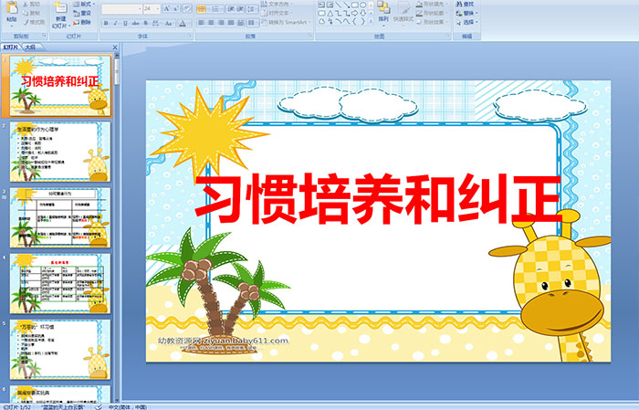Switch to the Slides (幻灯片) pane tab

coord(11,47)
